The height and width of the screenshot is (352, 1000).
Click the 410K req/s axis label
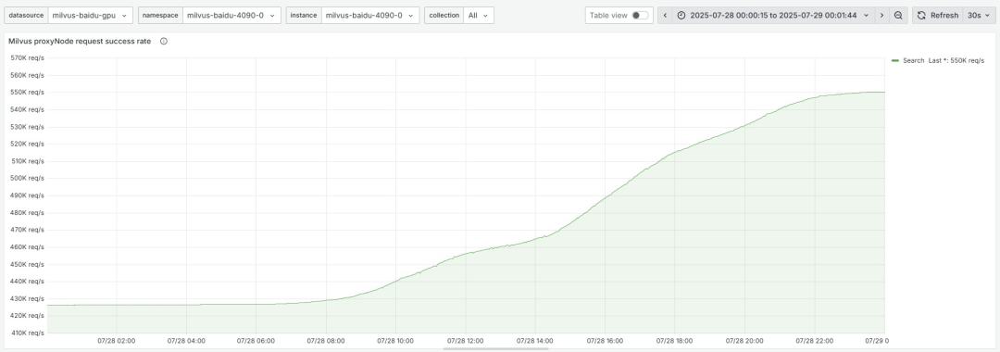[28, 333]
